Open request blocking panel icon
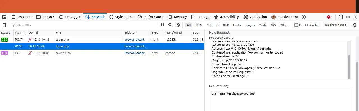Image resolution: width=359 pixels, height=111 pixels. pyautogui.click(x=178, y=25)
